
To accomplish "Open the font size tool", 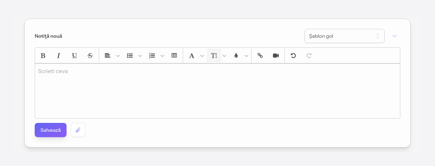I will coord(214,56).
